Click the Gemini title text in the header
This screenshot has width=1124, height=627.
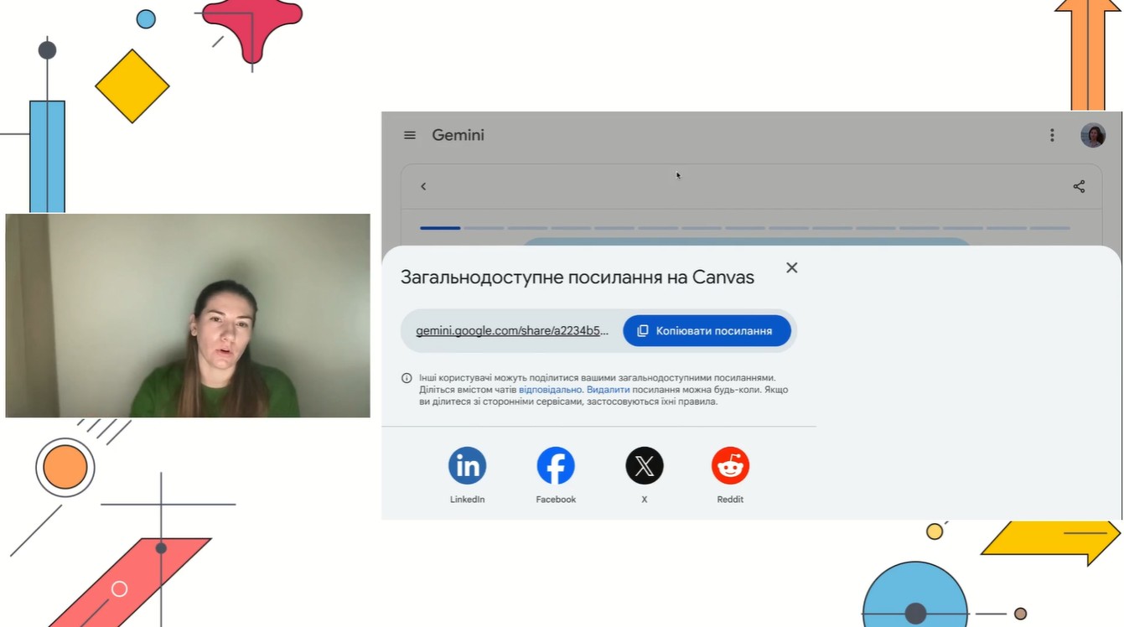coord(458,135)
